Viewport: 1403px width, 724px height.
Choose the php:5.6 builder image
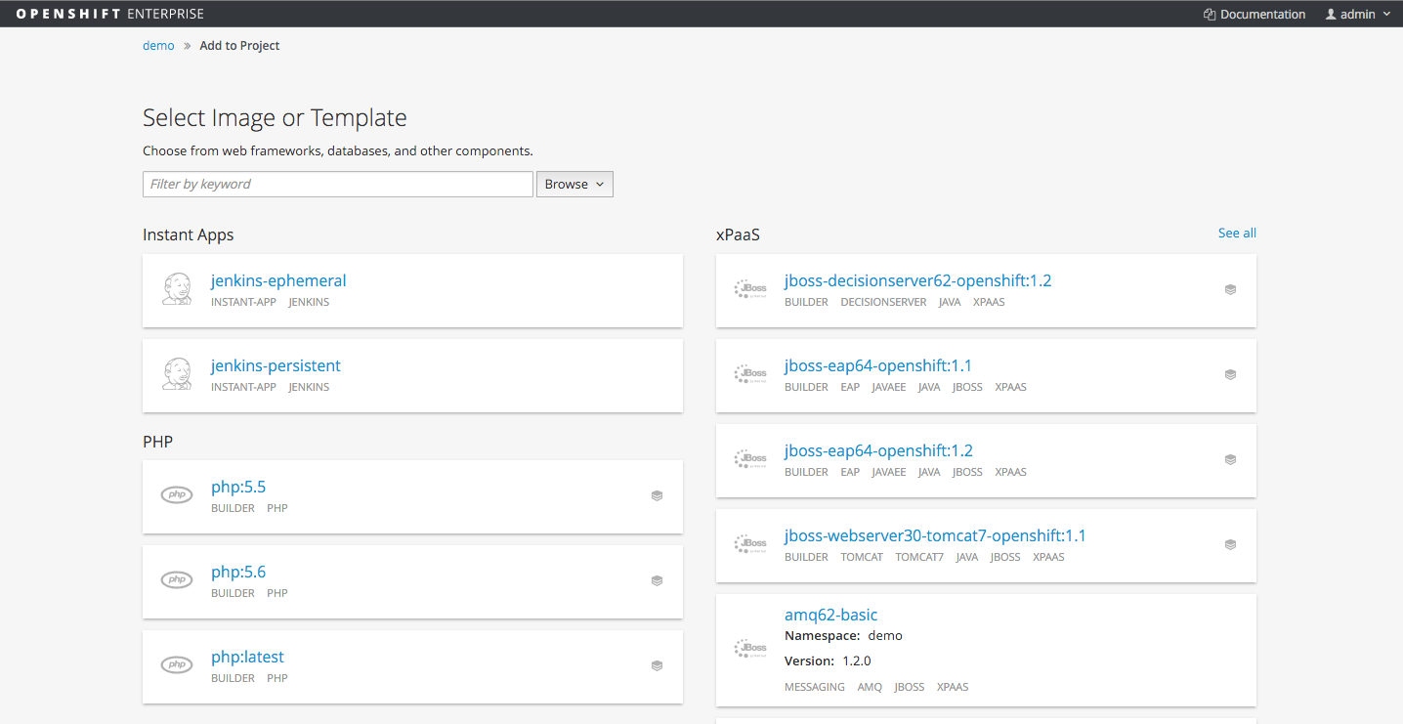coord(238,572)
